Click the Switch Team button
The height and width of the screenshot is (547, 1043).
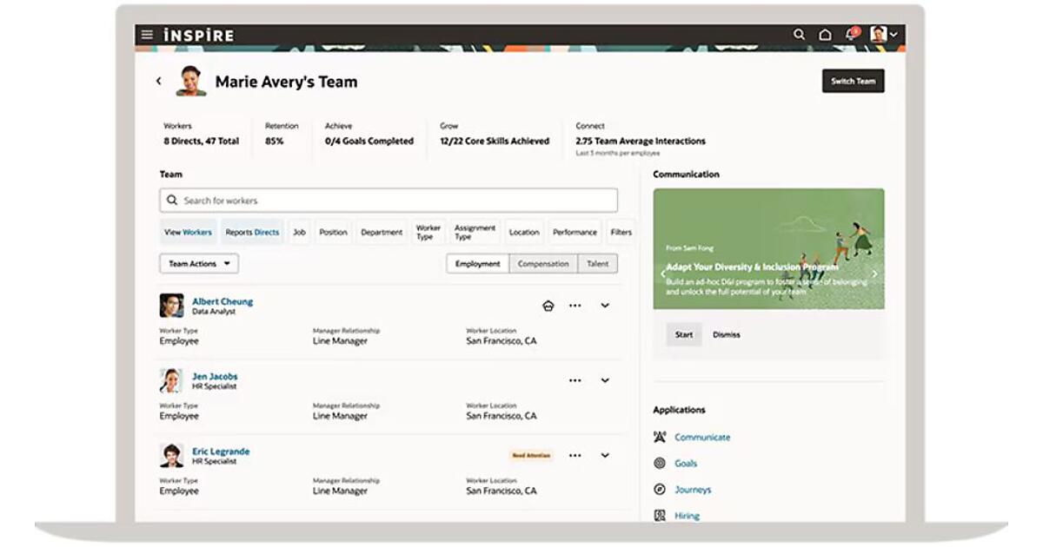(853, 82)
